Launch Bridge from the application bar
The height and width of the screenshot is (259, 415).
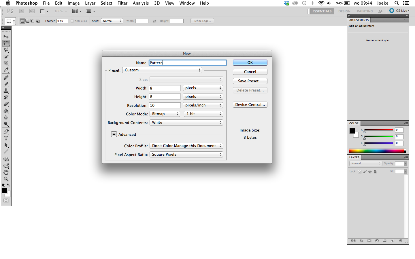click(22, 11)
